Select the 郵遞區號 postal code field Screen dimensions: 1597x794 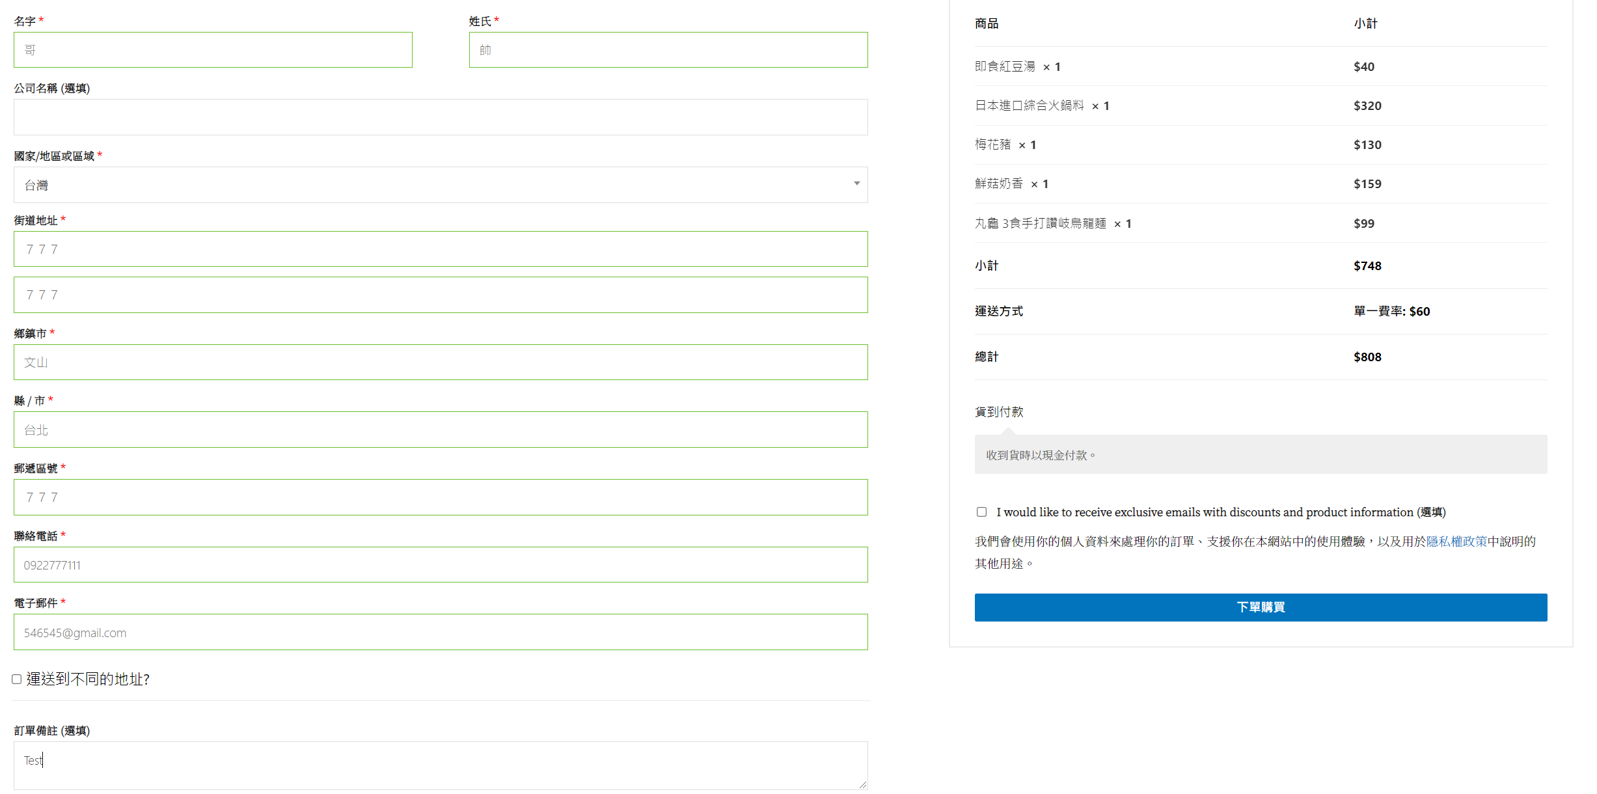pyautogui.click(x=441, y=497)
